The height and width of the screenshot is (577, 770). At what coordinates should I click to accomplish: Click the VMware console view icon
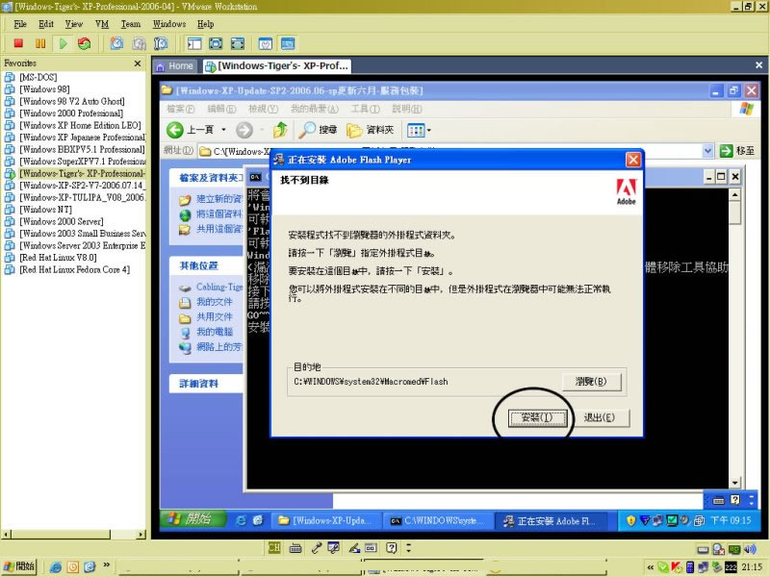pyautogui.click(x=288, y=43)
